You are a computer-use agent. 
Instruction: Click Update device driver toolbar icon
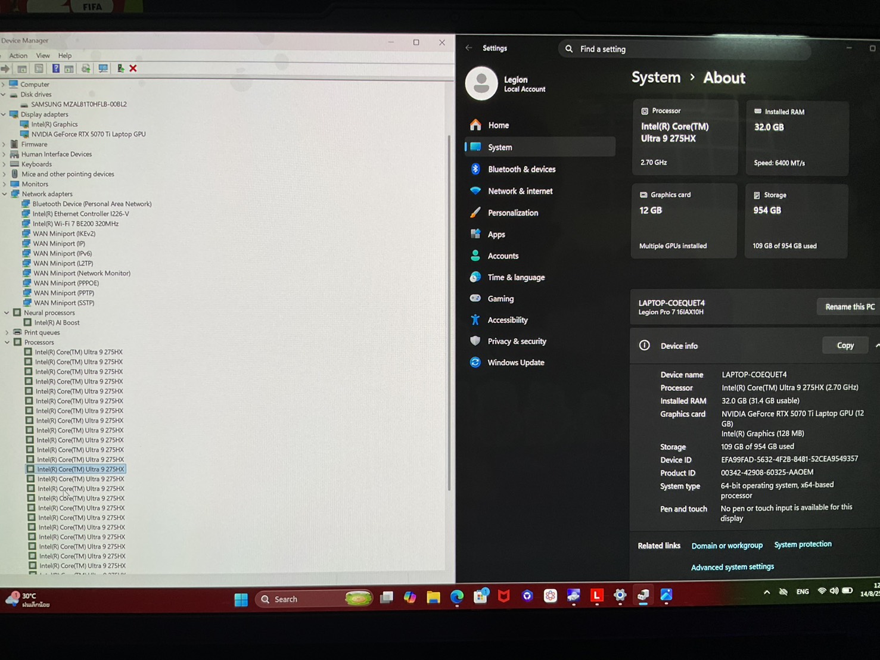[x=86, y=69]
